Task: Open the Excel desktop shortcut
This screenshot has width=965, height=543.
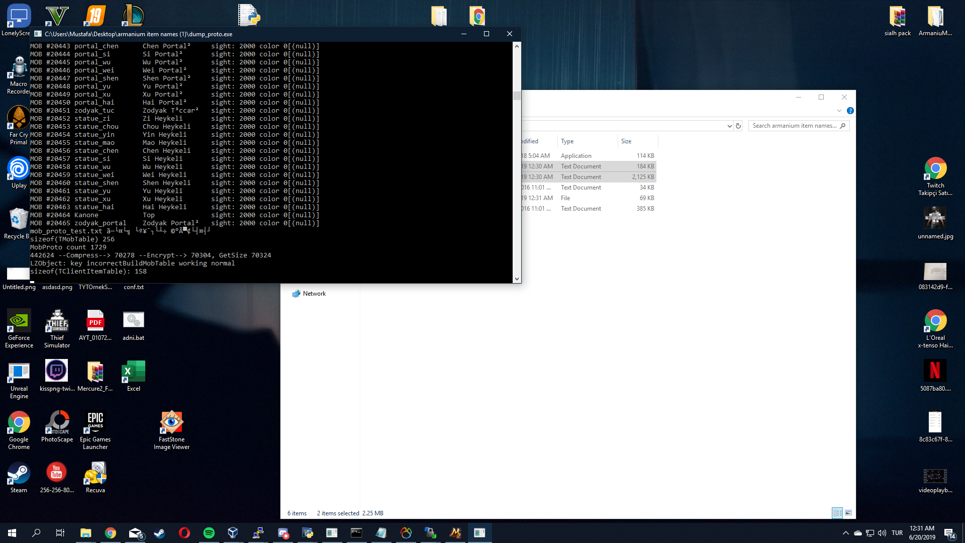Action: click(133, 375)
